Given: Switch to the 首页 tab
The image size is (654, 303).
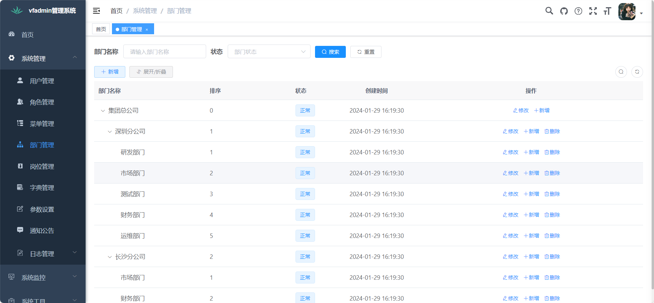Looking at the screenshot, I should [101, 29].
